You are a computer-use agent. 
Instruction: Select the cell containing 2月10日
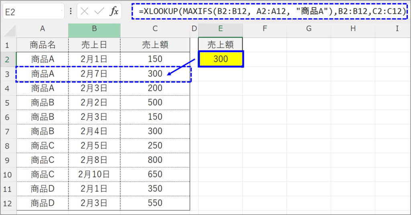tap(94, 174)
